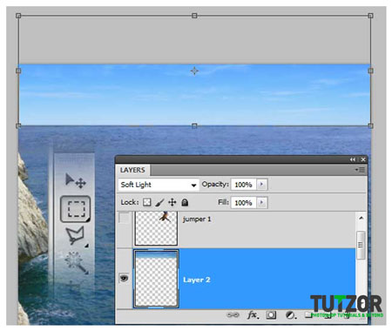The height and width of the screenshot is (331, 392).
Task: Click the Layer 2 name
Action: (197, 280)
